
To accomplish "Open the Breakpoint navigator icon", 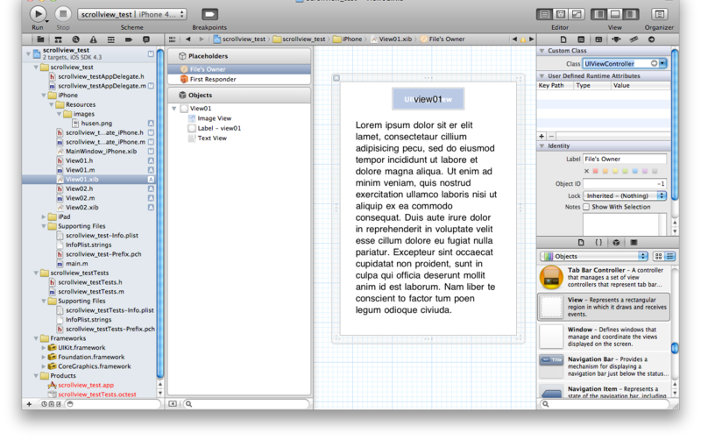I will (x=128, y=39).
